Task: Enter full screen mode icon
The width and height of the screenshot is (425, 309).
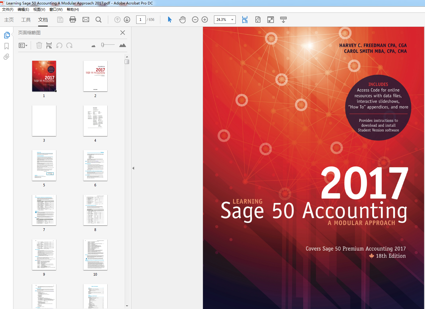Action: click(x=271, y=20)
